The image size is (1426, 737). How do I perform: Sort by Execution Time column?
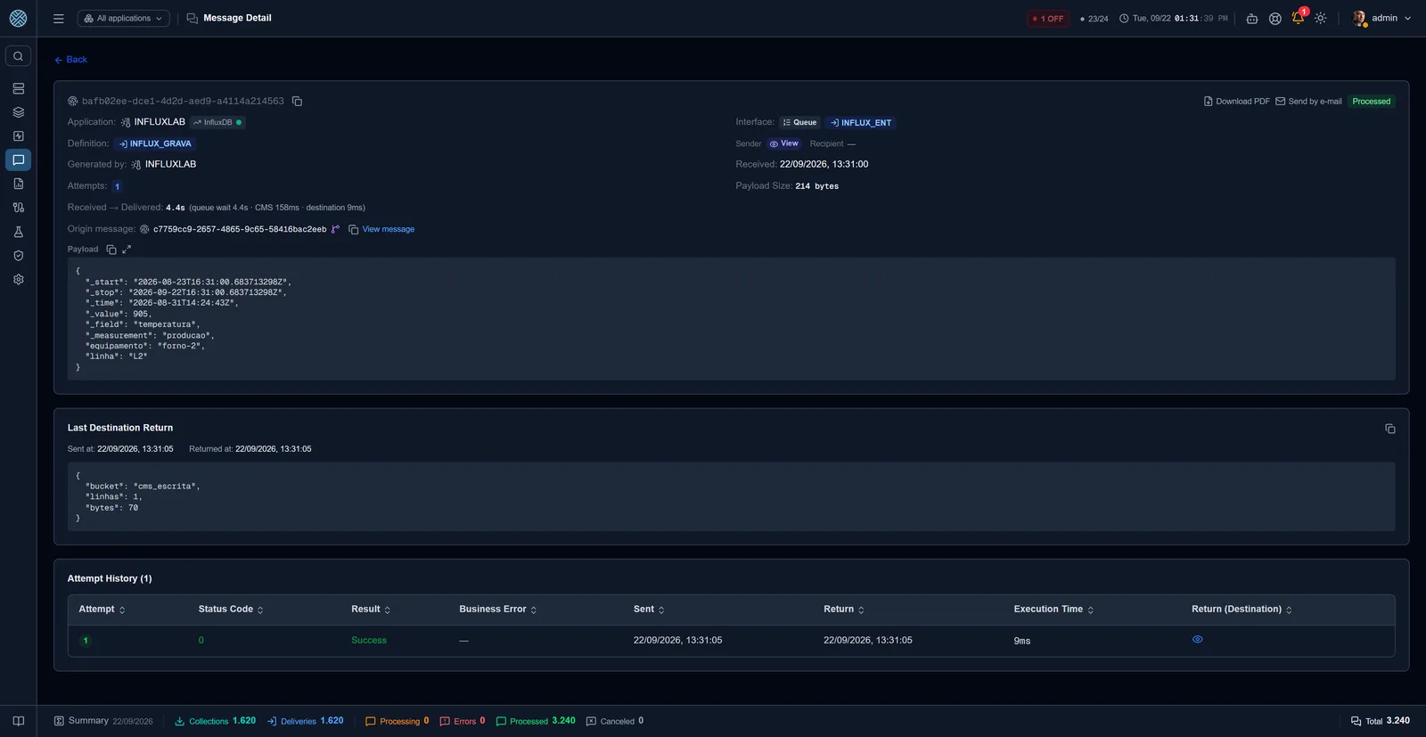[x=1053, y=610]
